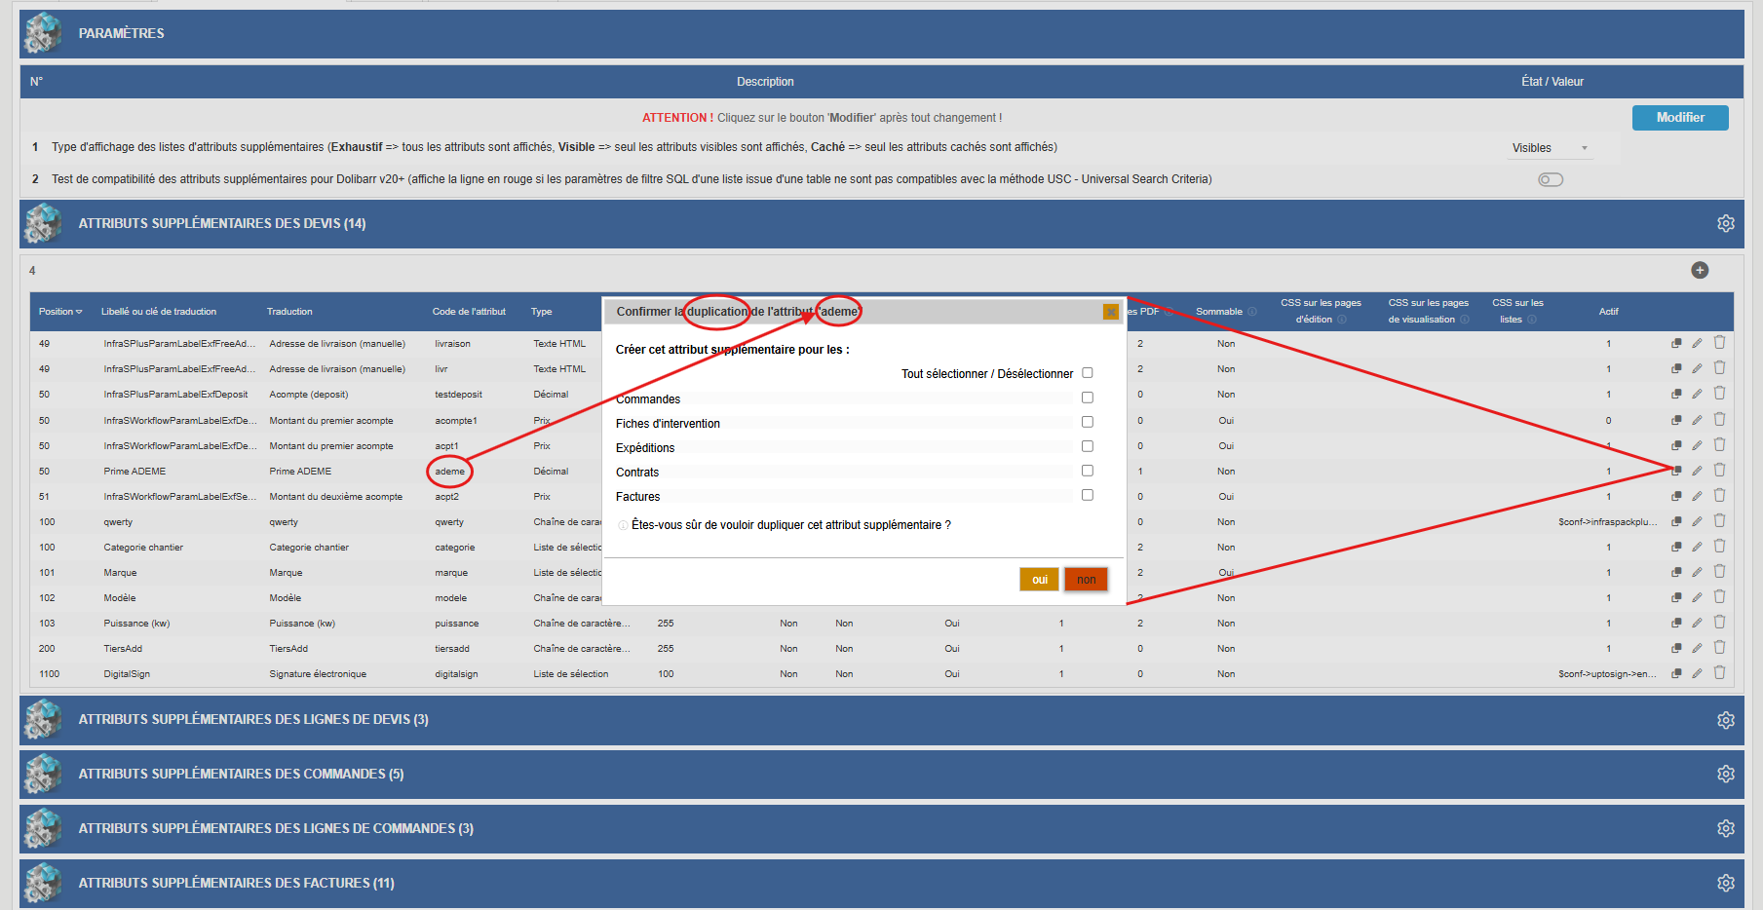Delete the 'livr' attribute row
Viewport: 1763px width, 910px height.
tap(1719, 367)
